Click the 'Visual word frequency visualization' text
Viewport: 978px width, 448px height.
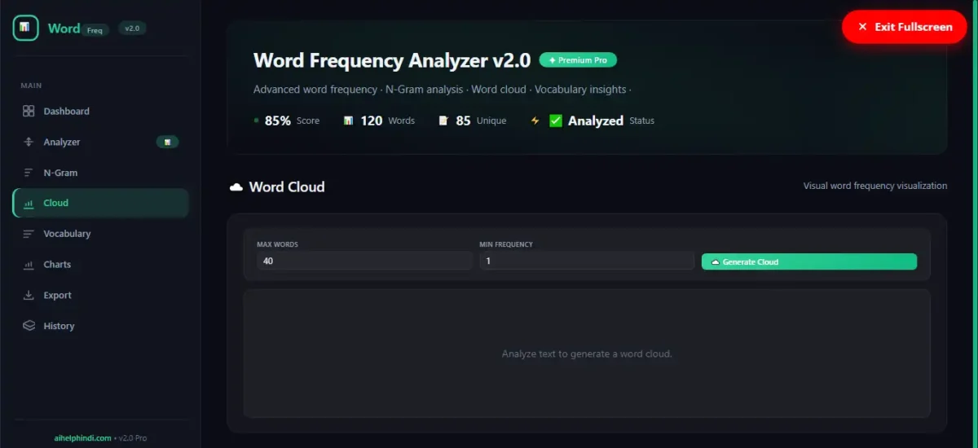click(x=875, y=186)
